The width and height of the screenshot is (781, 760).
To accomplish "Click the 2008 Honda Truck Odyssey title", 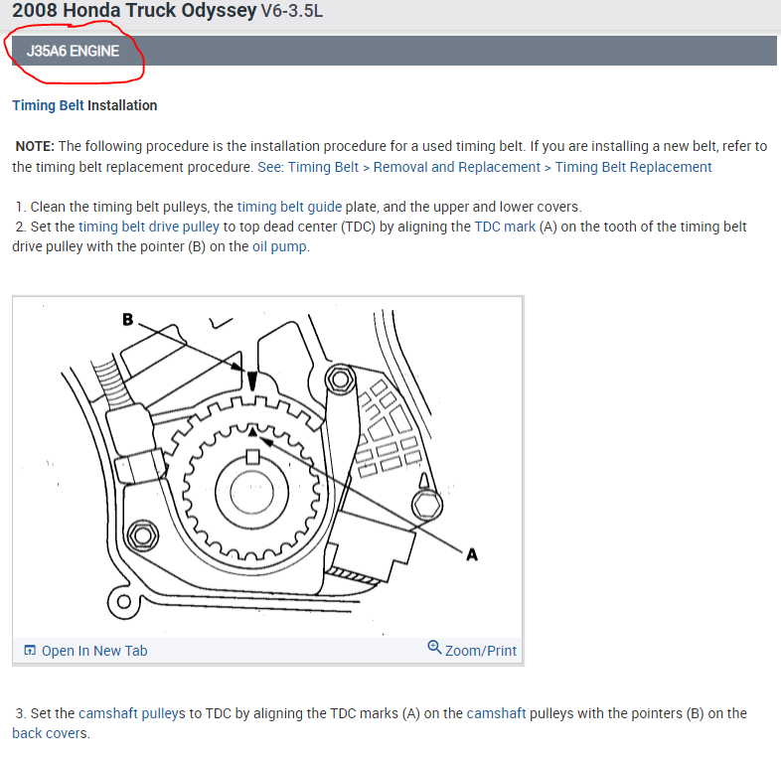I will pyautogui.click(x=134, y=10).
